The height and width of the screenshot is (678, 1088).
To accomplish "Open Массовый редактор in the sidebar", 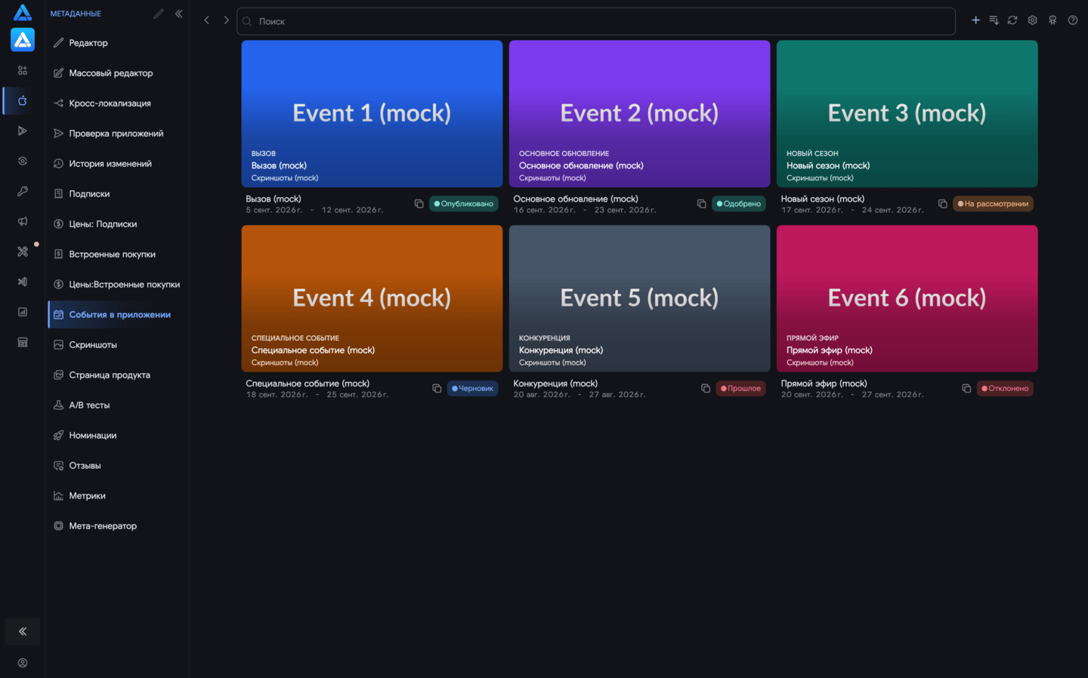I will (x=117, y=73).
